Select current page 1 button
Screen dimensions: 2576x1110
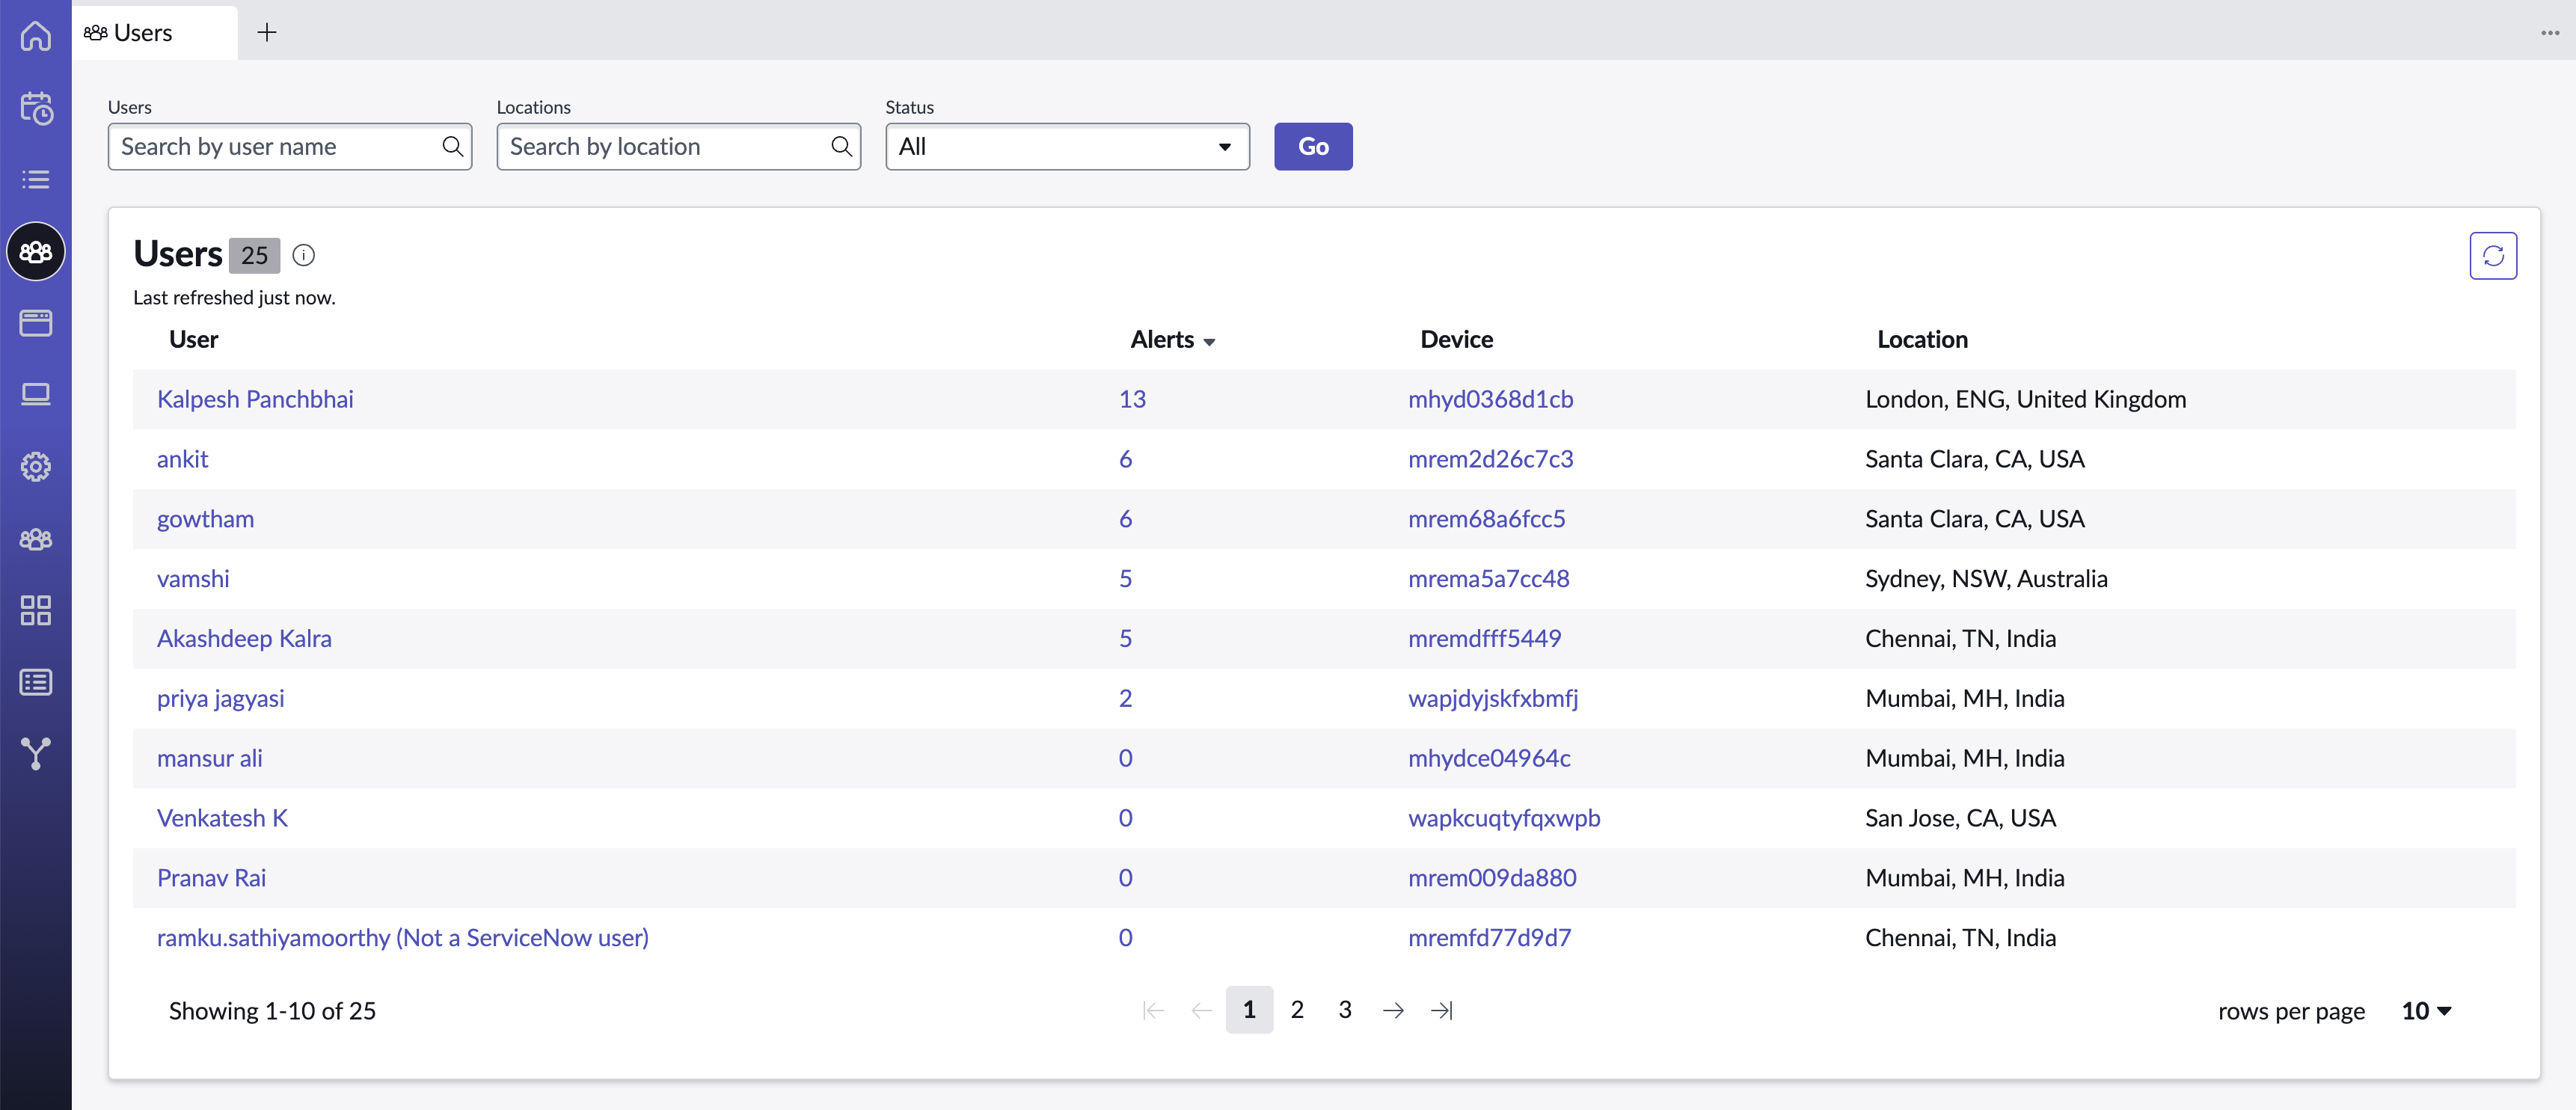point(1249,1010)
